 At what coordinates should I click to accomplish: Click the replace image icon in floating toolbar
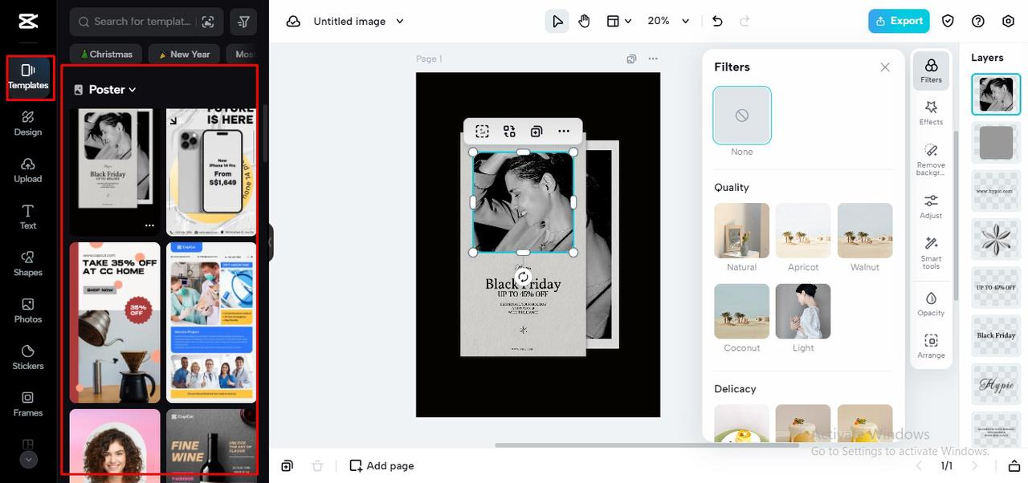click(x=509, y=132)
